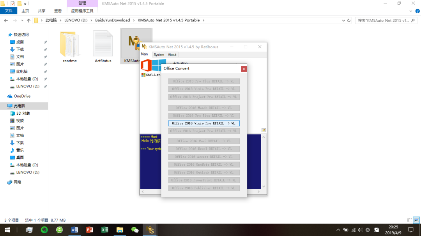The image size is (421, 236).
Task: Click the Windows logo in KMSAuto window
Action: (158, 65)
